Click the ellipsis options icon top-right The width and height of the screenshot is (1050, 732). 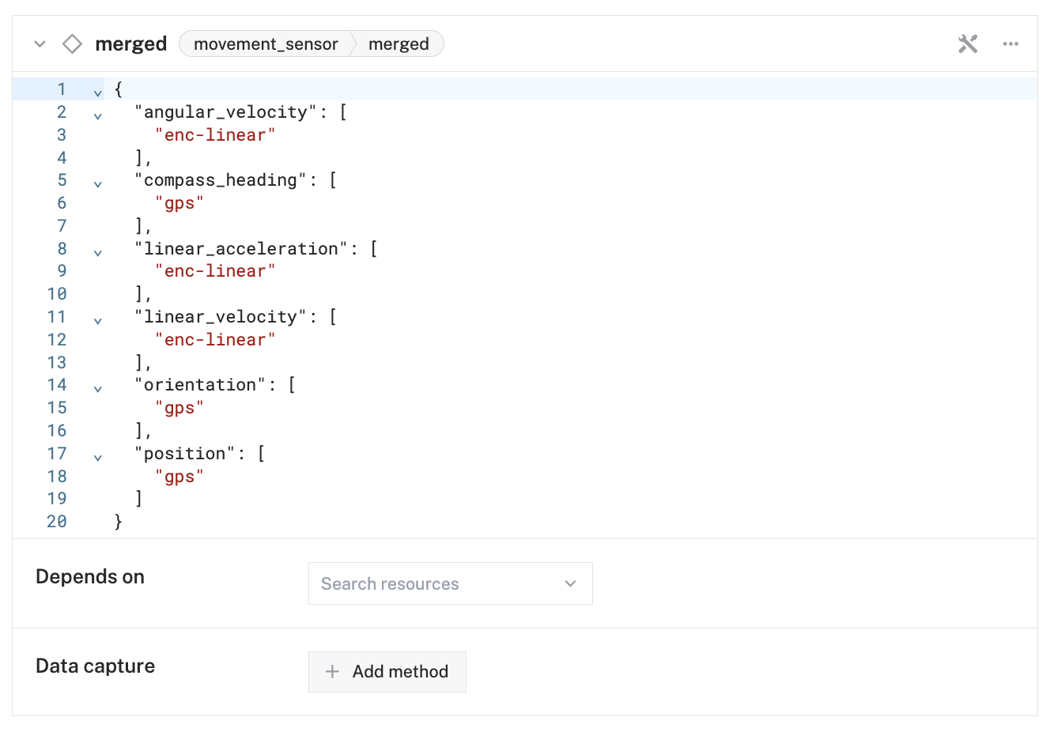coord(1010,44)
